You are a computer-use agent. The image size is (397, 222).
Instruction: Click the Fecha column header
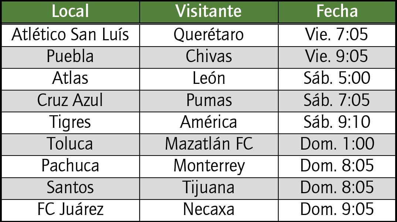(x=337, y=12)
